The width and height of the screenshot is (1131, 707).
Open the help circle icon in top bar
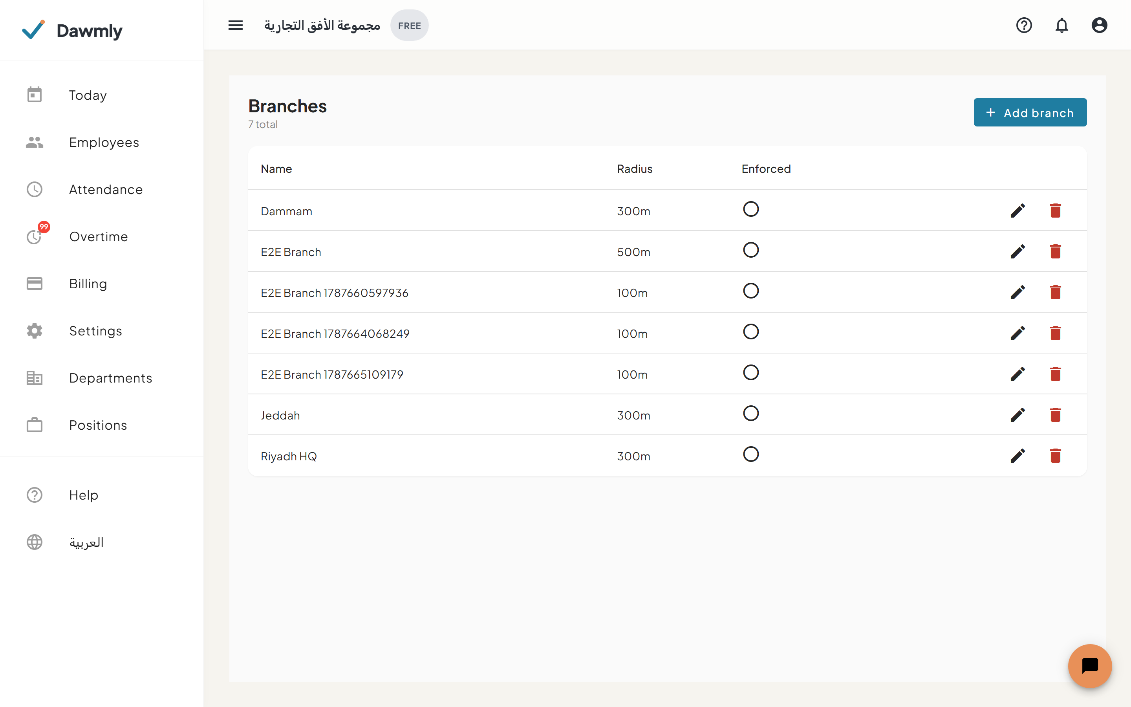pyautogui.click(x=1024, y=25)
